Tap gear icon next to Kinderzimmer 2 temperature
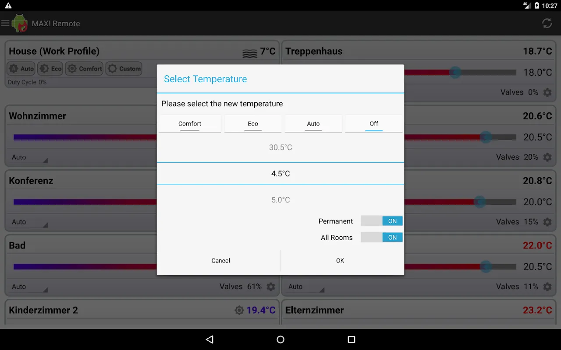Screen dimensions: 561x350 239,310
